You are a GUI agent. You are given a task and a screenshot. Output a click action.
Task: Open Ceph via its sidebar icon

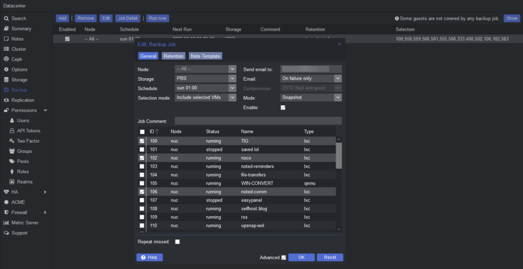pos(6,59)
